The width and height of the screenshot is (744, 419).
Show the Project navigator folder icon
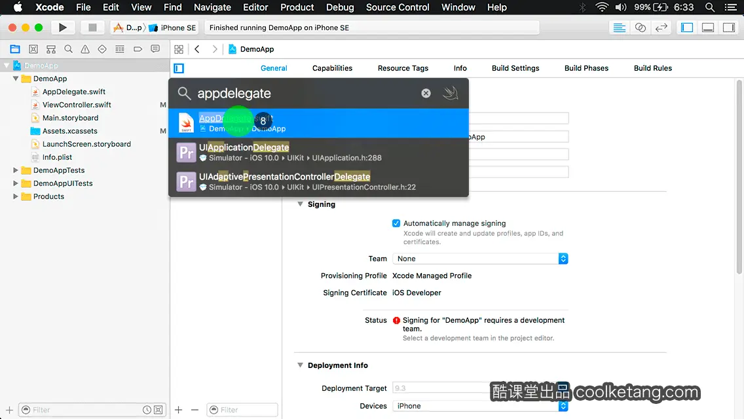[x=15, y=49]
